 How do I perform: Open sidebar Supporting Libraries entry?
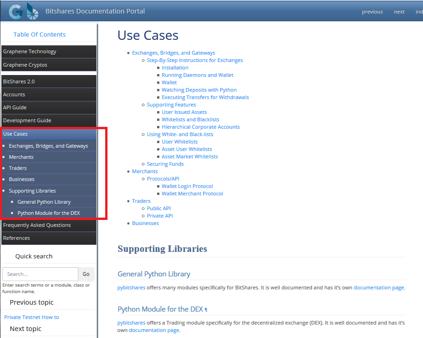(32, 191)
